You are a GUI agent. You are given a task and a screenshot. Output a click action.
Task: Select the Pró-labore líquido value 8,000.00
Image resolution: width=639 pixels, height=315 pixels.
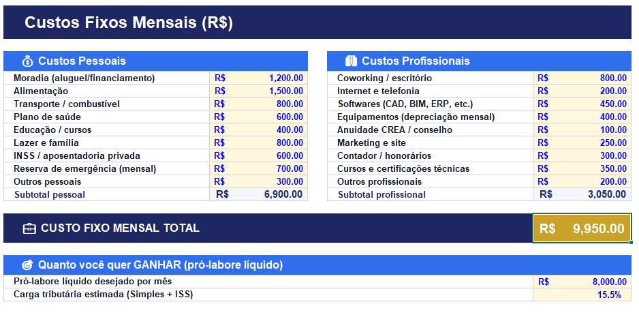tap(582, 282)
